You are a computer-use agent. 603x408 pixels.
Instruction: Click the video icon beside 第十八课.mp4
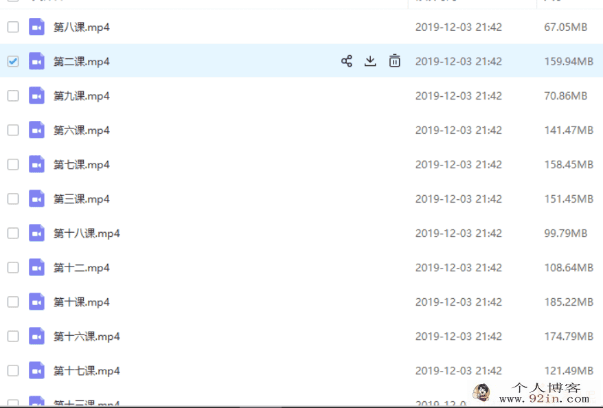[36, 233]
